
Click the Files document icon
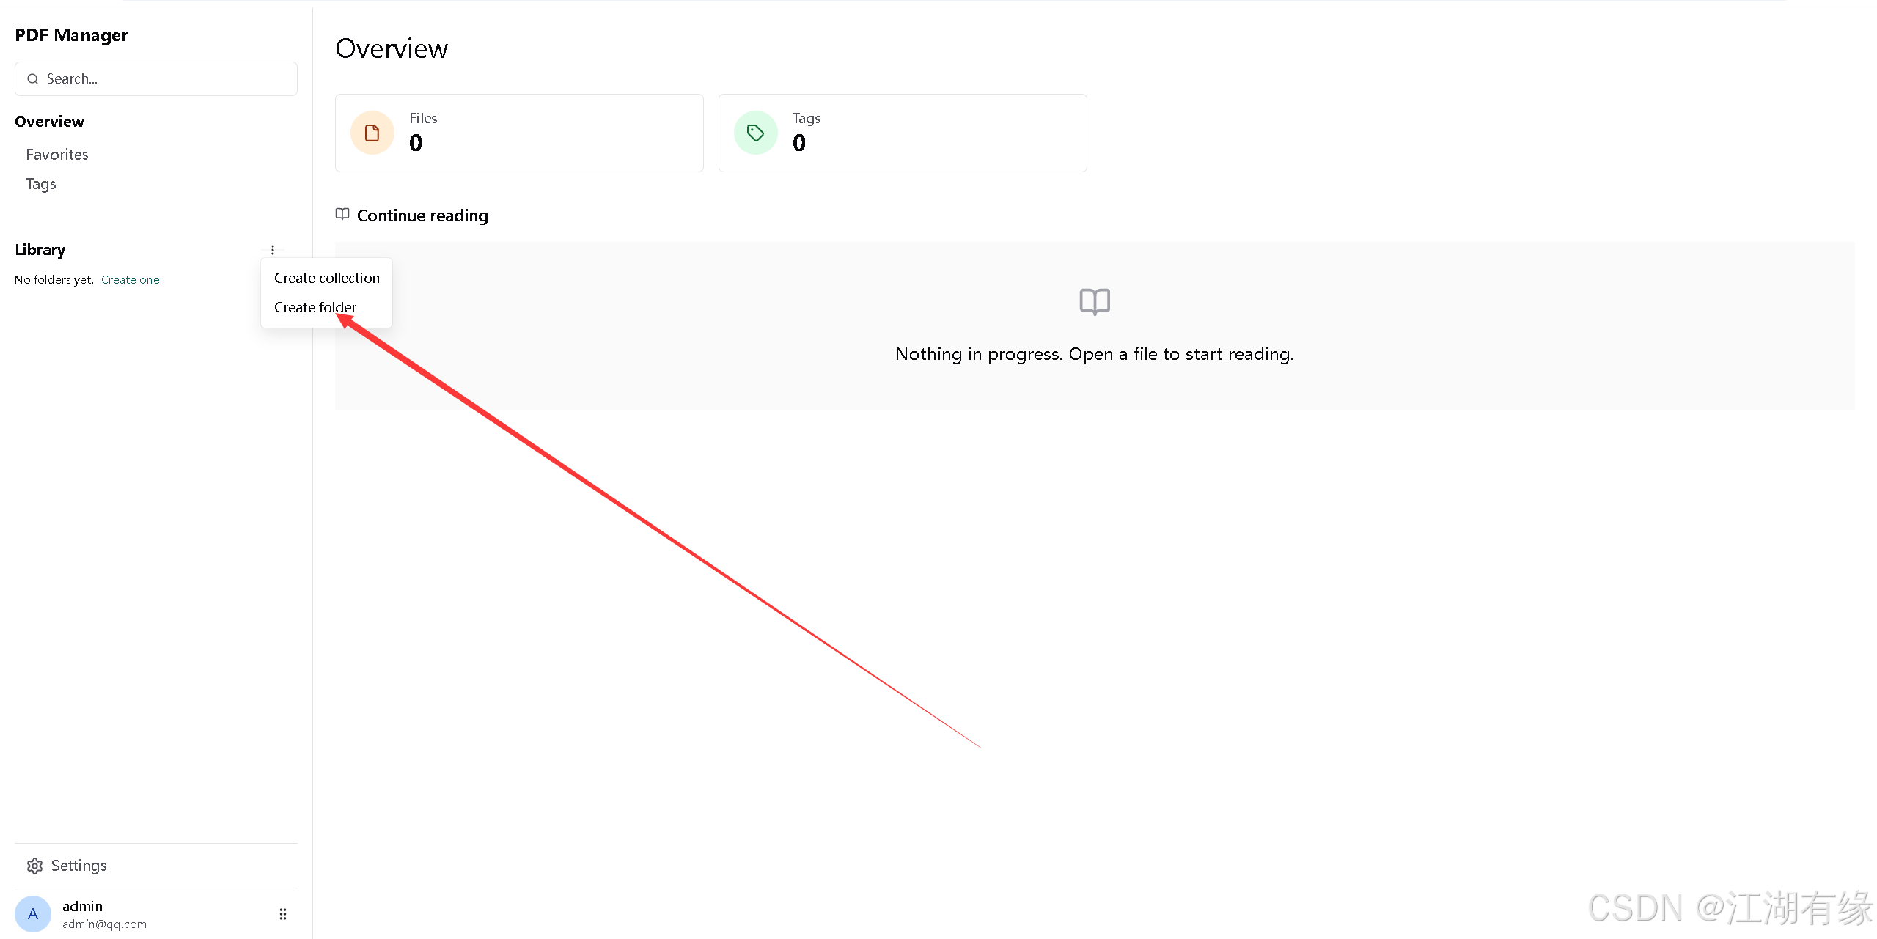[x=372, y=133]
